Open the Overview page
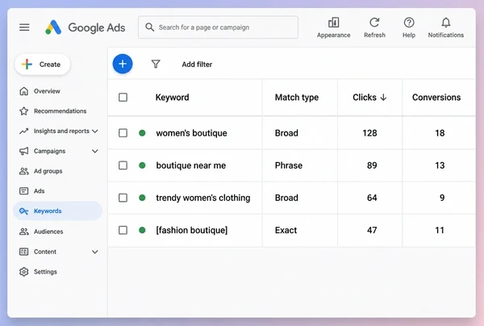 tap(47, 91)
